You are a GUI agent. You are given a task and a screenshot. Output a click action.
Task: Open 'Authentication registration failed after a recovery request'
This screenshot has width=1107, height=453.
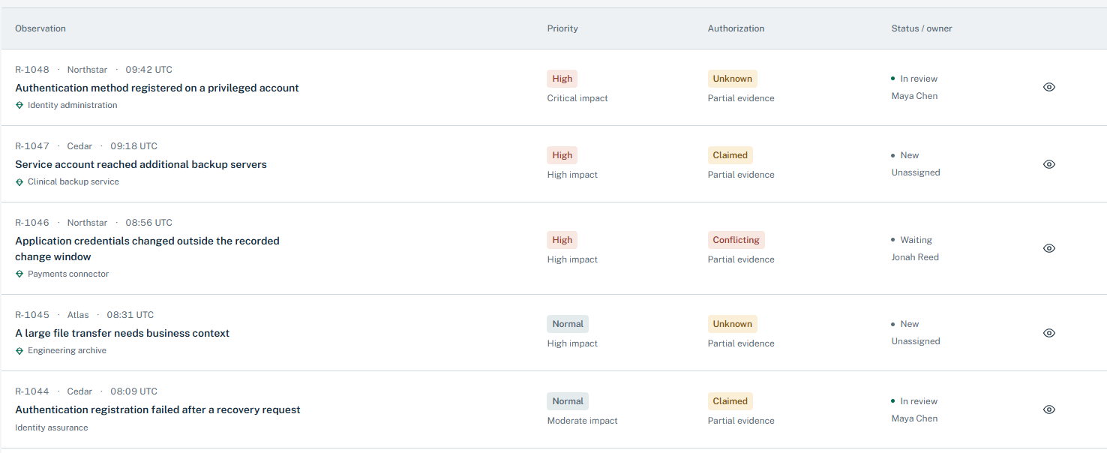(x=157, y=410)
